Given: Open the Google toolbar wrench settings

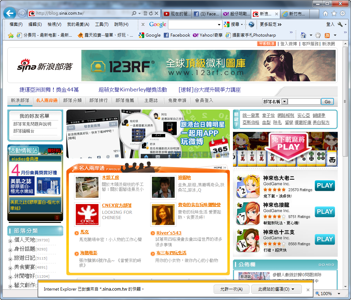Looking at the screenshot, I should [340, 24].
